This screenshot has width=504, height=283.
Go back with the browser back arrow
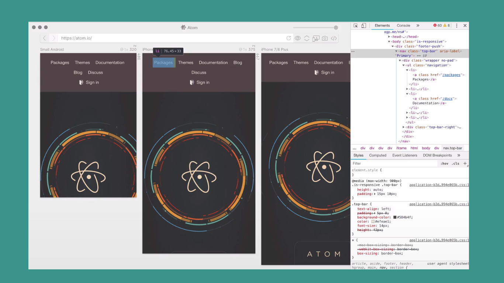click(45, 38)
